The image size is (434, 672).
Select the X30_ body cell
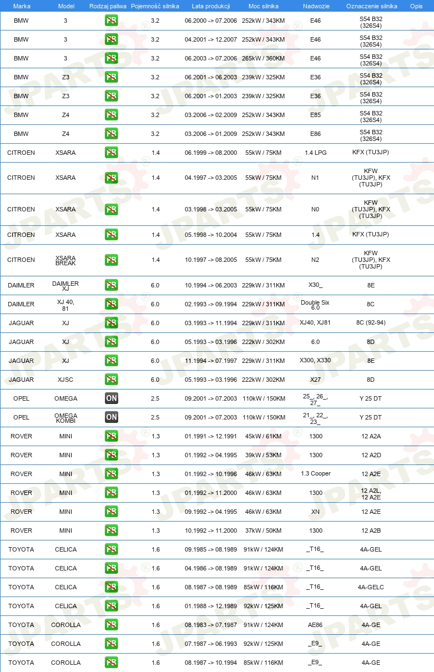pos(315,285)
